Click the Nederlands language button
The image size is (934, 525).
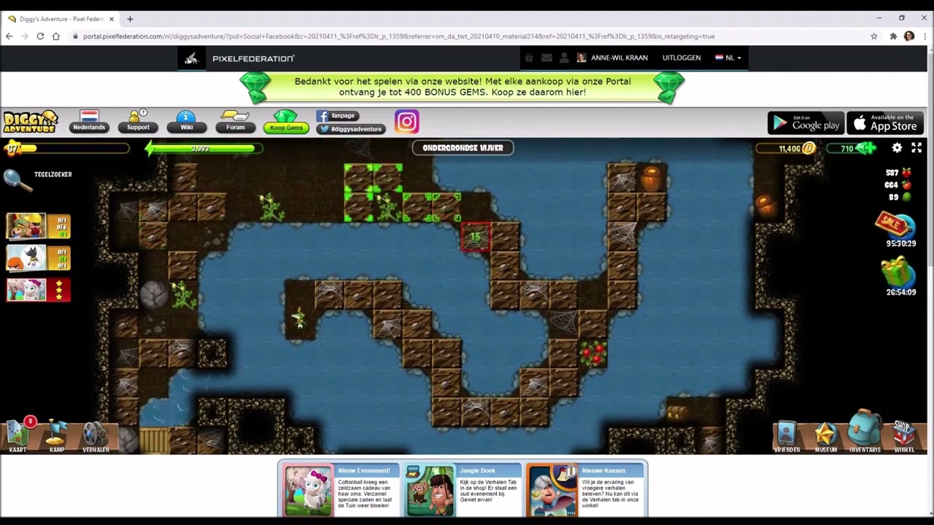pos(89,122)
